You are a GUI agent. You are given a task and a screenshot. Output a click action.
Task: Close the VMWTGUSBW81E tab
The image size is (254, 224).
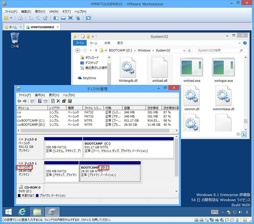point(58,27)
